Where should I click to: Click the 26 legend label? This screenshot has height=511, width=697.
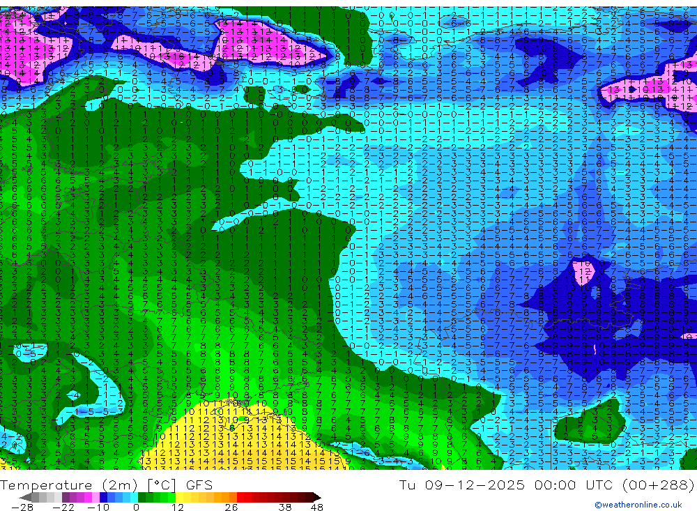pos(231,508)
